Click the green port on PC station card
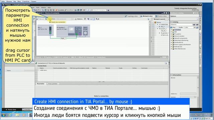Viewport: 214px width, 120px height. click(77, 34)
